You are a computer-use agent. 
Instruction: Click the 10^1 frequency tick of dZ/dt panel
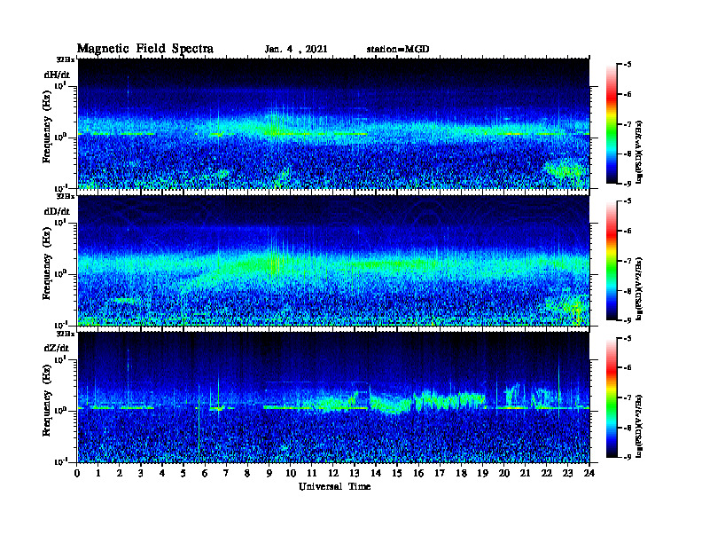[x=62, y=359]
